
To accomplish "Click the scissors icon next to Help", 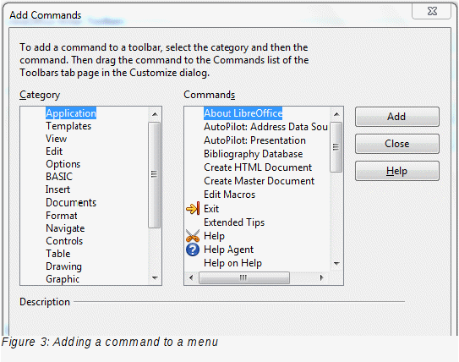I will [193, 236].
